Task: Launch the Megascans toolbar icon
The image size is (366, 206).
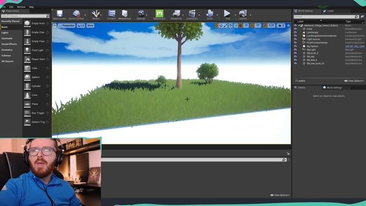Action: click(160, 14)
